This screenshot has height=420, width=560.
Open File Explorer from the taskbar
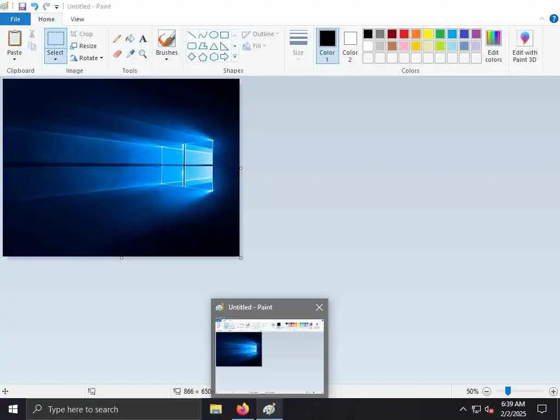pyautogui.click(x=215, y=409)
